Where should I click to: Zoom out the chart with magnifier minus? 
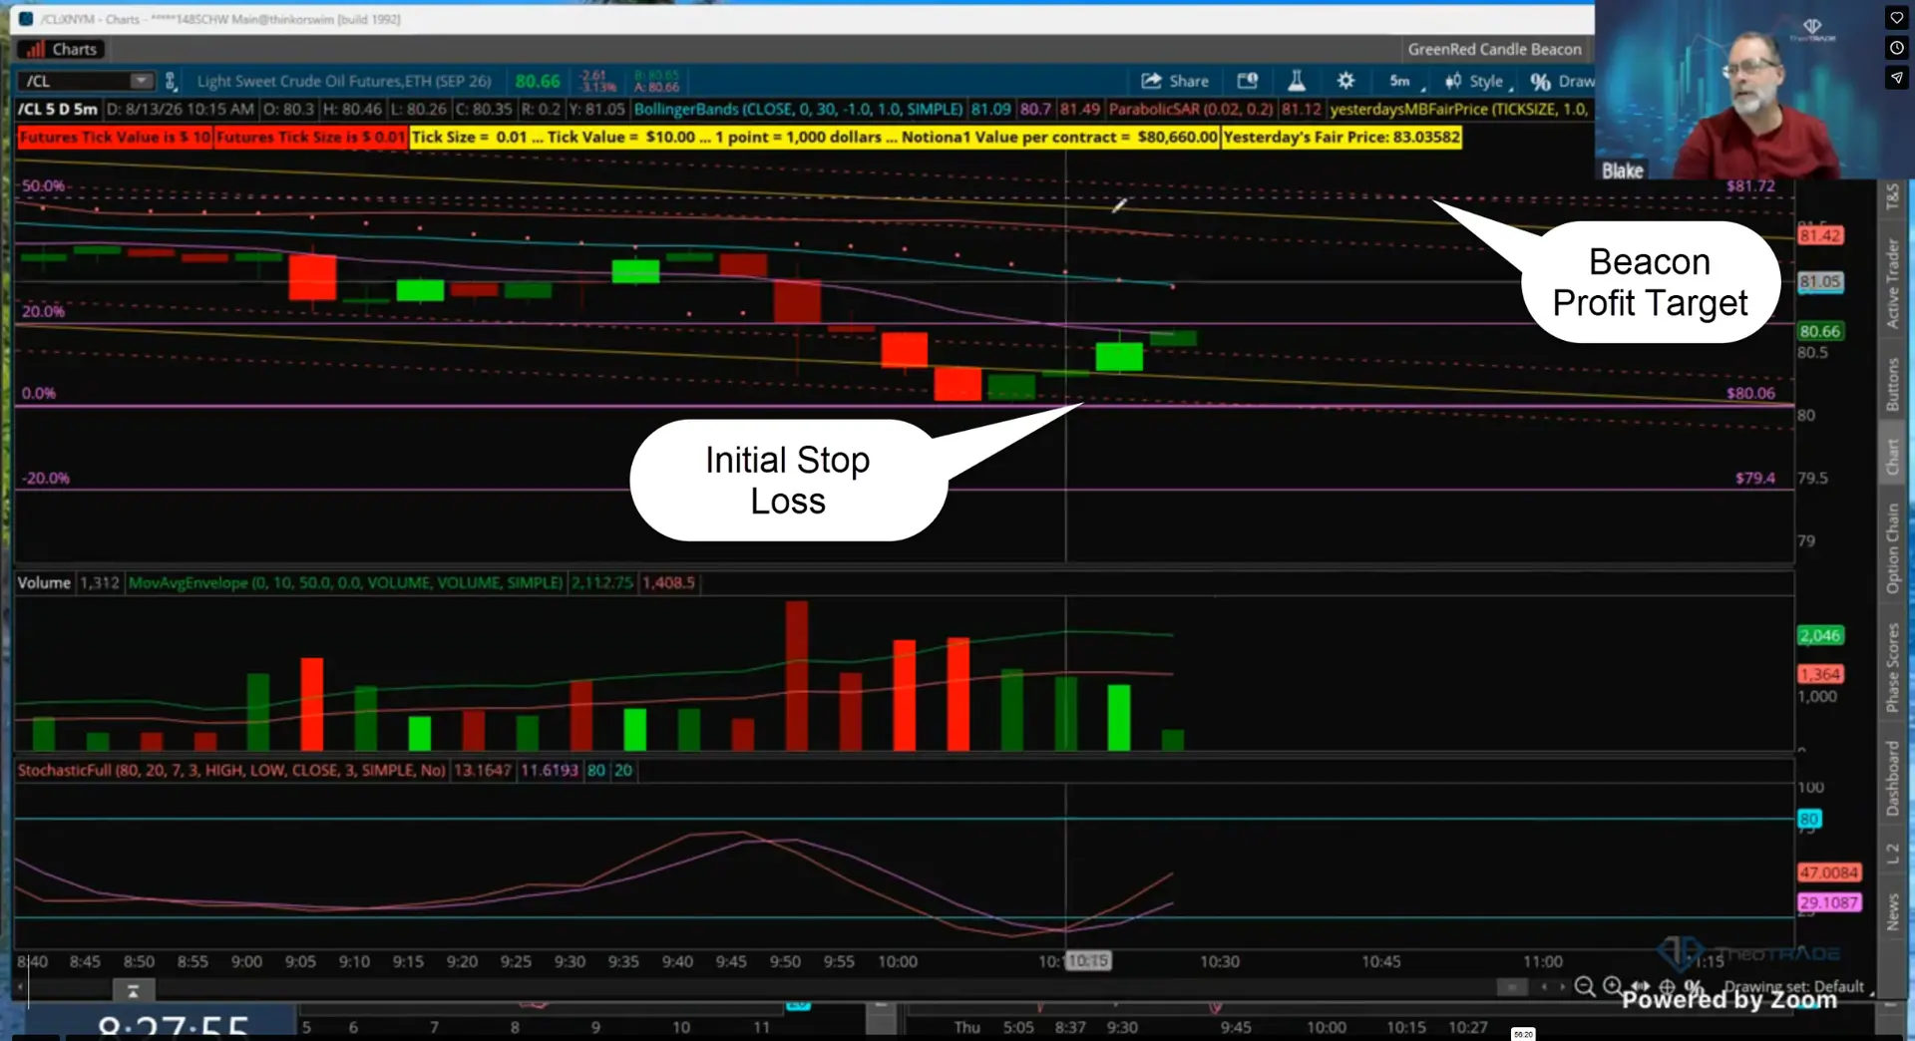click(x=1584, y=987)
